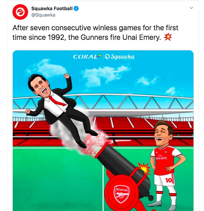Click the @Squawka handle
204x211 pixels.
(43, 15)
